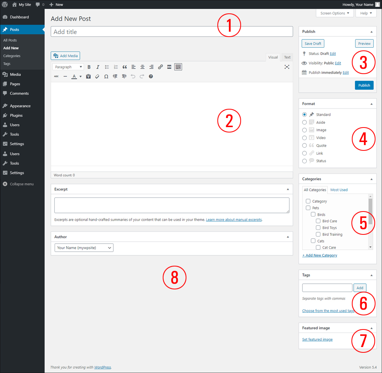Switch to the Text editor tab
The width and height of the screenshot is (382, 373).
pyautogui.click(x=287, y=57)
